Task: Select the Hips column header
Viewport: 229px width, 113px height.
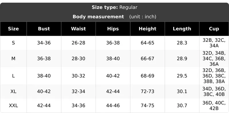Action: click(113, 29)
